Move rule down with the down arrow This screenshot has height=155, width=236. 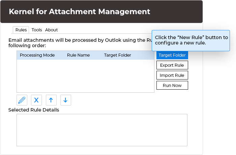click(x=66, y=100)
